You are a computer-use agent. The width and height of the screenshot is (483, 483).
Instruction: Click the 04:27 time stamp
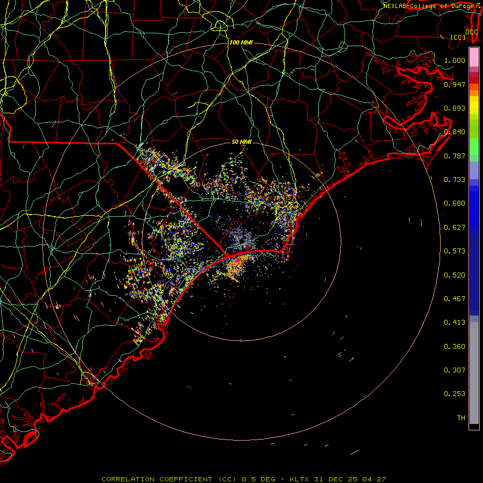pyautogui.click(x=374, y=479)
